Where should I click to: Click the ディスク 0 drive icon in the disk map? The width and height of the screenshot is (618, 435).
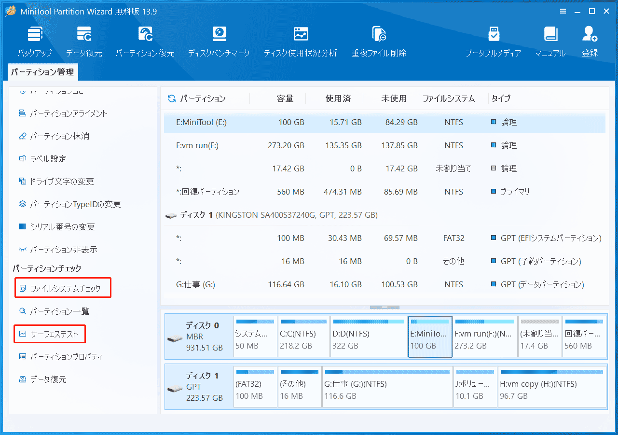pos(175,338)
